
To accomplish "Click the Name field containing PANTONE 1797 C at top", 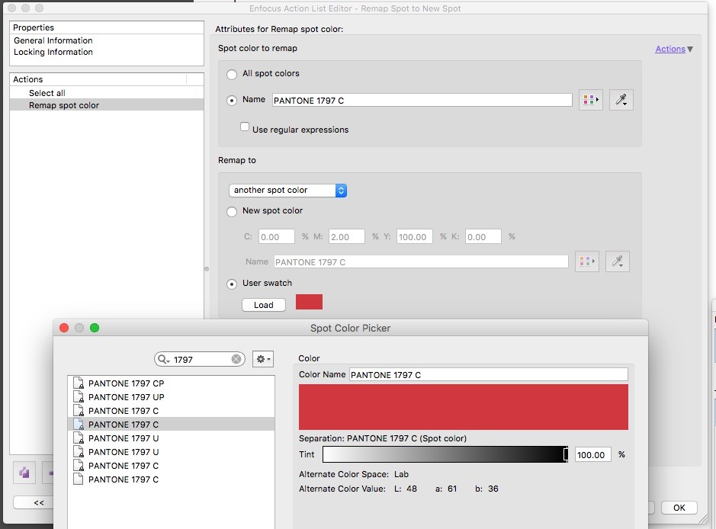I will [422, 101].
